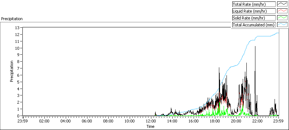The height and width of the screenshot is (130, 289).
Task: Click the Precipitation title above the chart
Action: (12, 19)
